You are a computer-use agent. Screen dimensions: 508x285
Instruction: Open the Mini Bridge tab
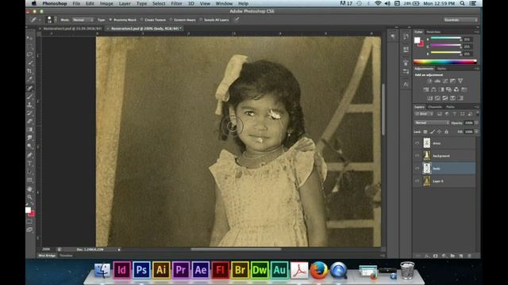[x=47, y=256]
